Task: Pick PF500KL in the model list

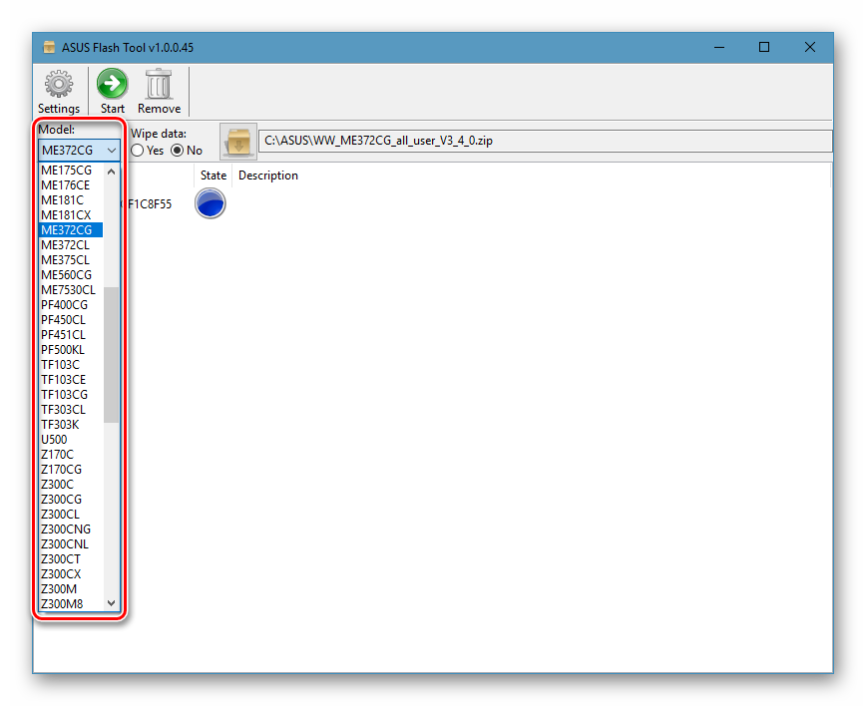Action: click(x=71, y=349)
